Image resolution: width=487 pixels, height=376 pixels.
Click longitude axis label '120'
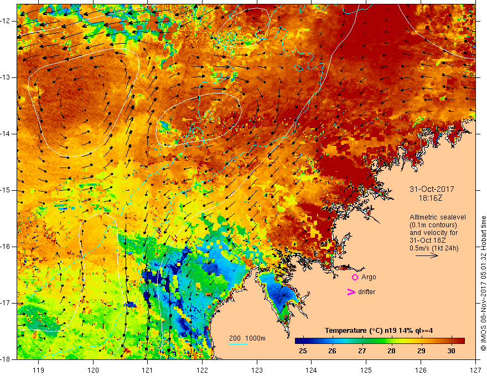tap(93, 370)
